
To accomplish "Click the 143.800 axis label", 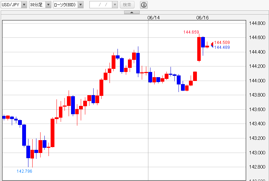I will 257,95.
